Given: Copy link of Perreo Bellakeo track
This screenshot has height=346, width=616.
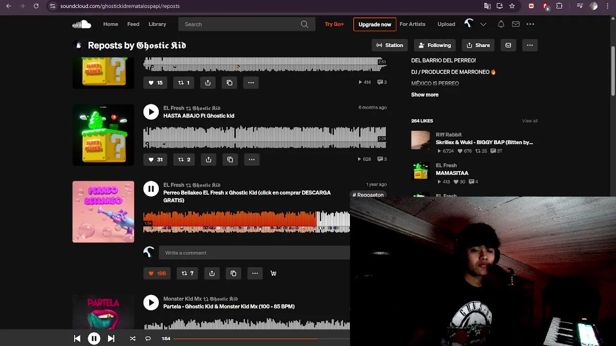Looking at the screenshot, I should point(233,273).
